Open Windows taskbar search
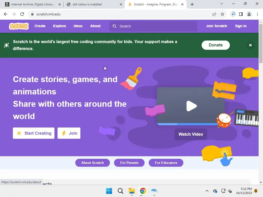 coord(120,191)
